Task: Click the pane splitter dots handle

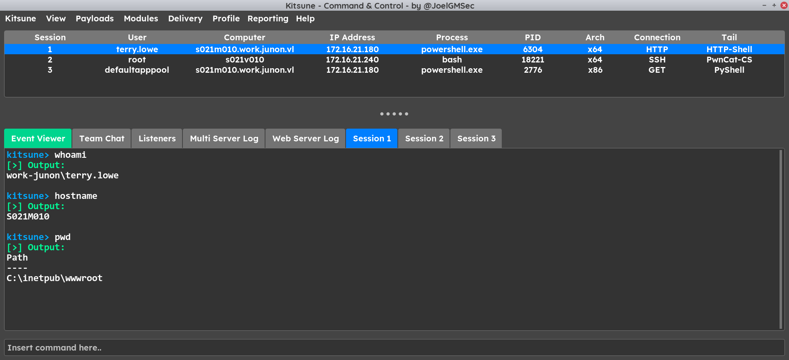Action: pyautogui.click(x=394, y=114)
